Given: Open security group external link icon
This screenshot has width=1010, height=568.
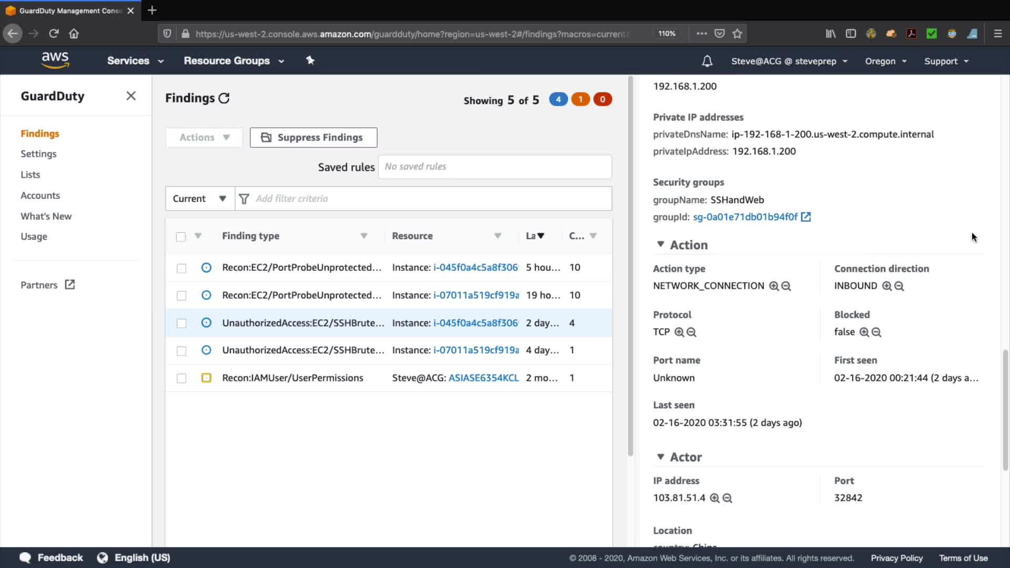Looking at the screenshot, I should point(805,217).
